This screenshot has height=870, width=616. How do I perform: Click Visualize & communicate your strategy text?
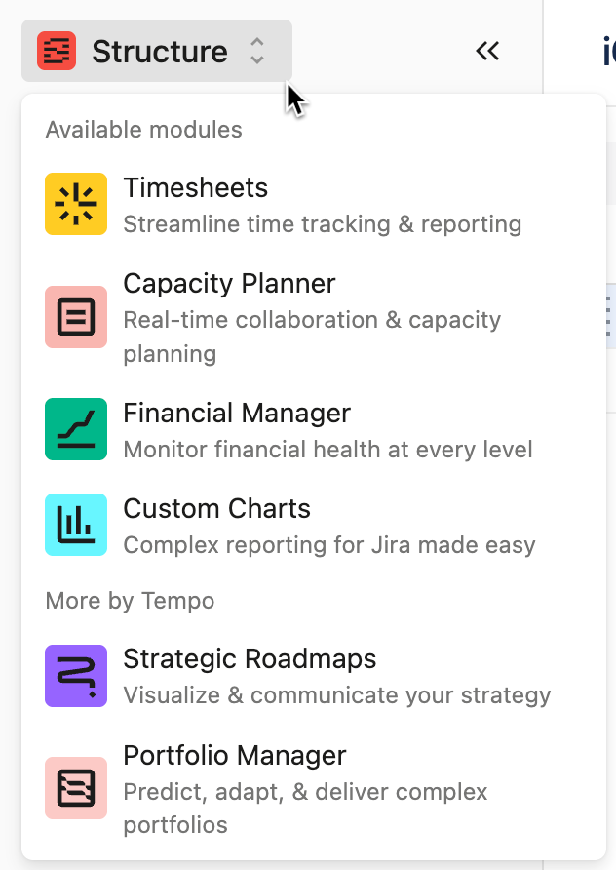[x=337, y=695]
